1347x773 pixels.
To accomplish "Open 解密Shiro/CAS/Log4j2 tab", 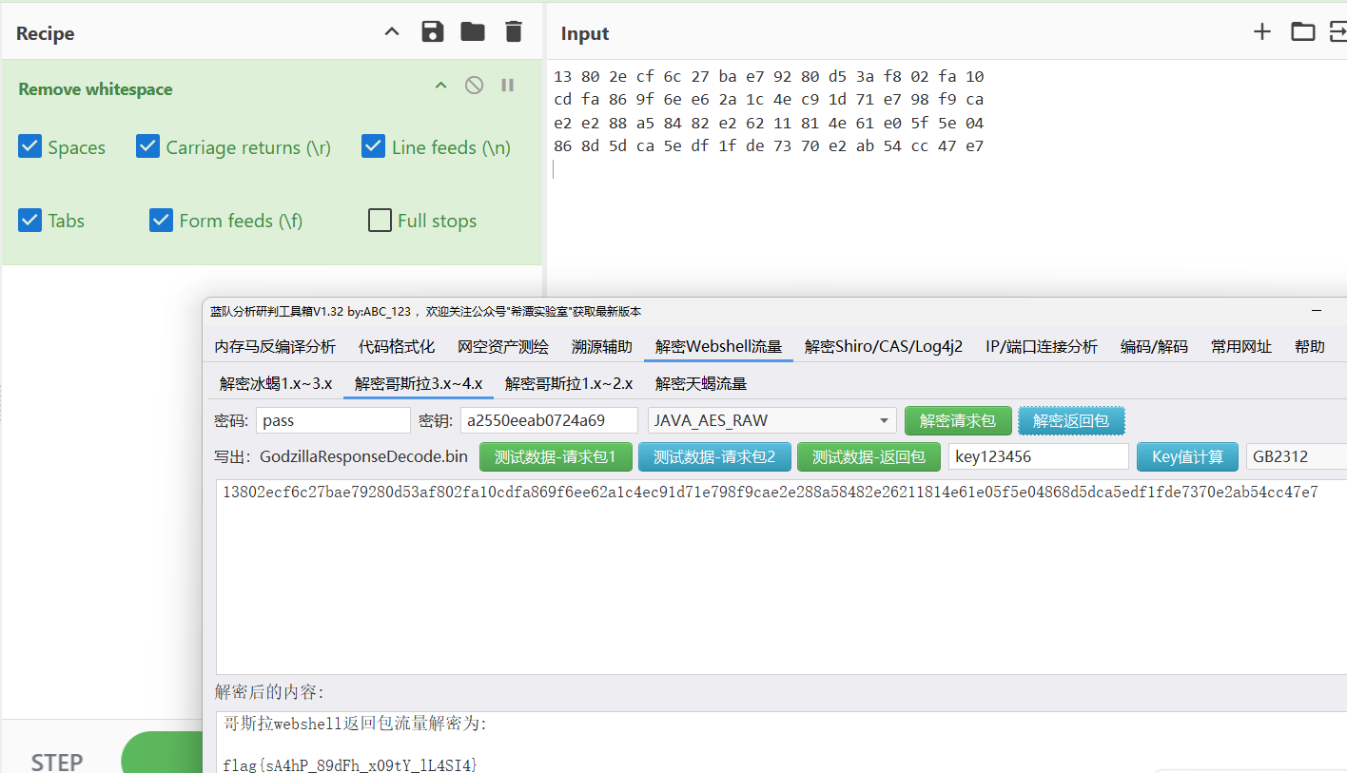I will coord(884,346).
